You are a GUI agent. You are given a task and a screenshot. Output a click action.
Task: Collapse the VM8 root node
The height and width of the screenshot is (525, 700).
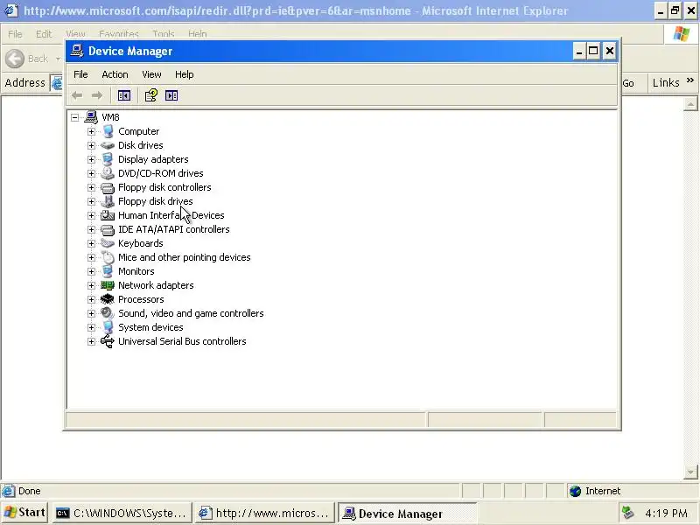tap(75, 117)
